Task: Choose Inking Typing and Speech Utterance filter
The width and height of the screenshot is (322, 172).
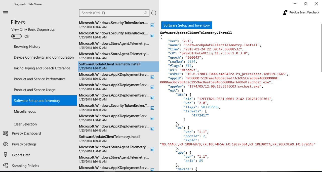Action: (42, 68)
